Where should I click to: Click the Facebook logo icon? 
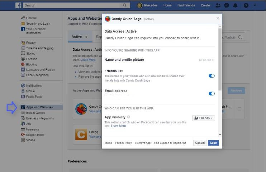[x=18, y=5]
